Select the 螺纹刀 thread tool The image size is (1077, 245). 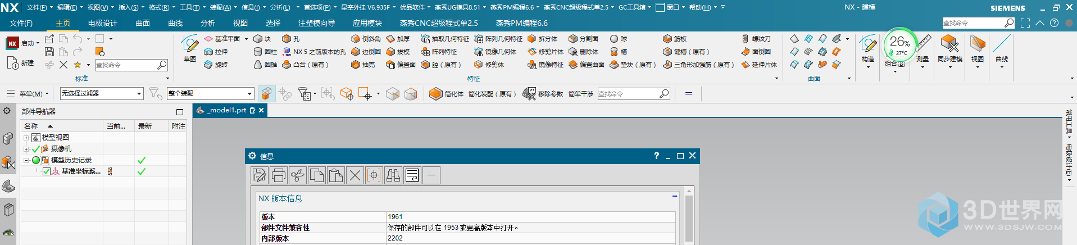pos(756,39)
